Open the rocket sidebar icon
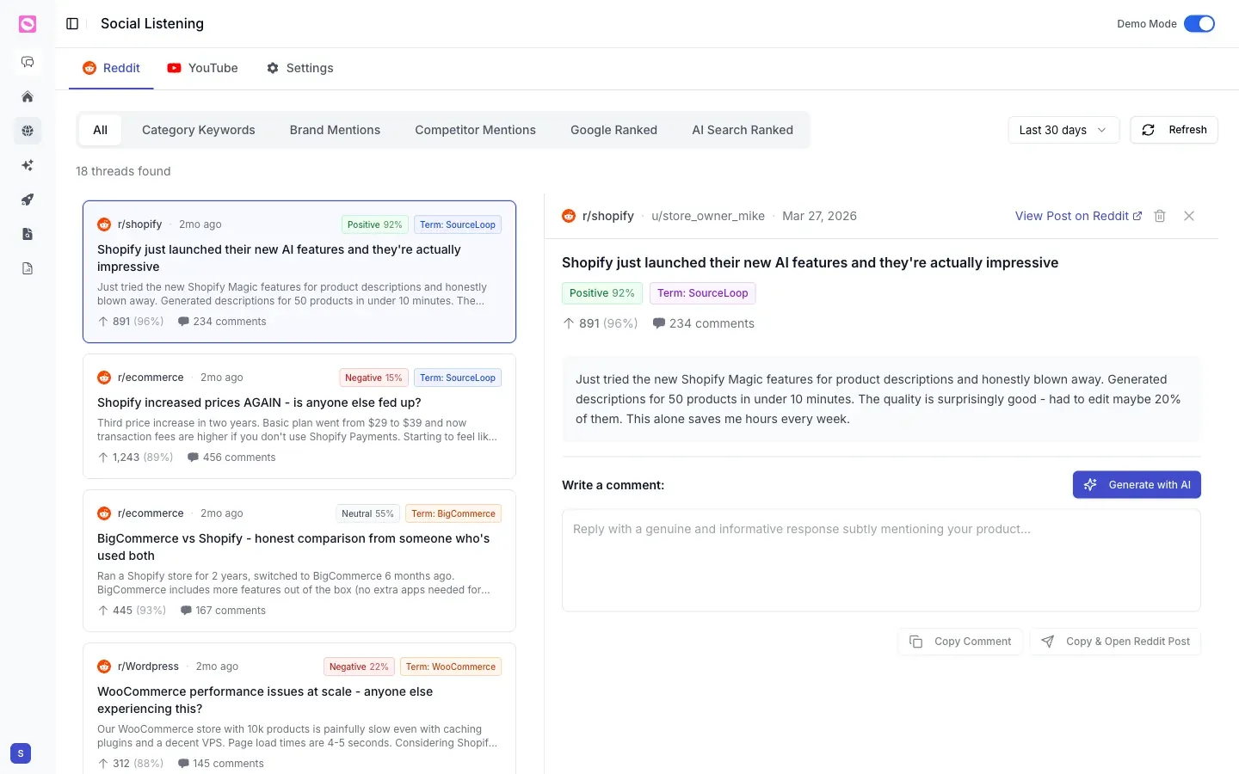The image size is (1239, 774). 28,200
